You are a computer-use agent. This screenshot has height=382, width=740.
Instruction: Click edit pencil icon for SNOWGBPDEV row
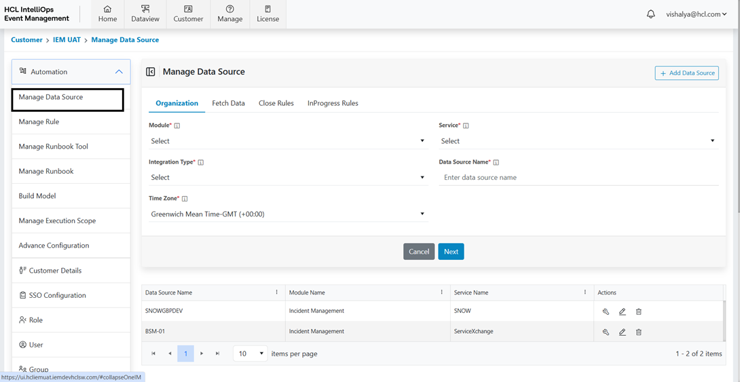622,311
